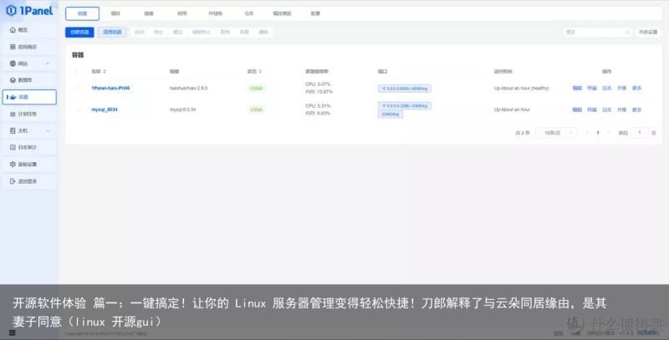Click pagination page 1 button

pos(597,133)
